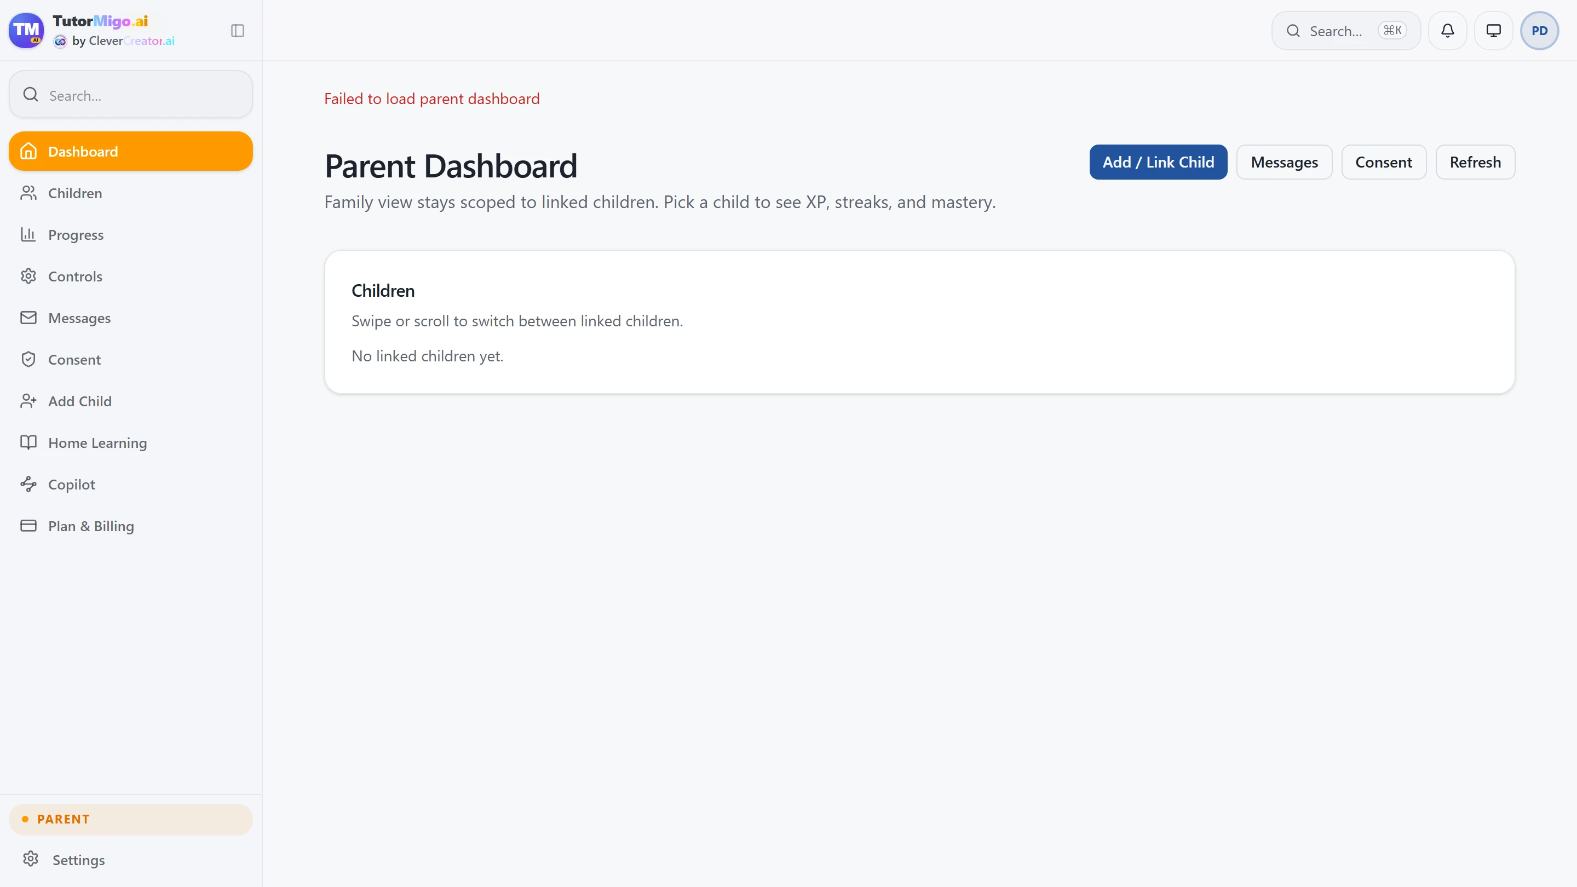Click the Settings label at sidebar bottom
The image size is (1577, 887).
[x=79, y=860]
